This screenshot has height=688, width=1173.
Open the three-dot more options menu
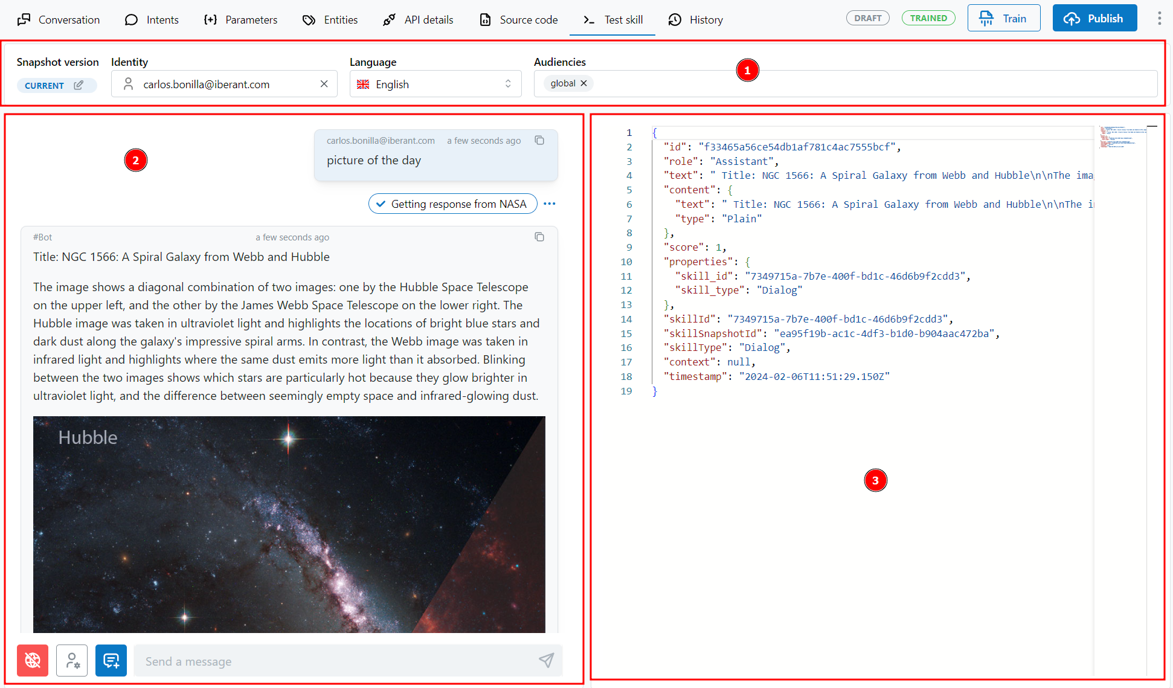click(1159, 18)
